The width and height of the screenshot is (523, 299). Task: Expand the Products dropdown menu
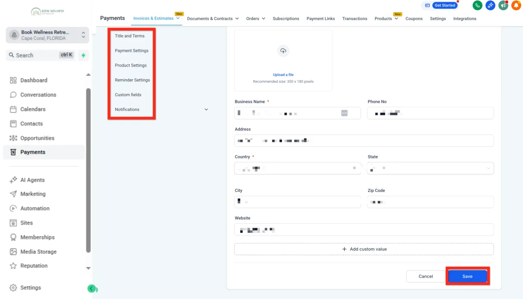(386, 19)
